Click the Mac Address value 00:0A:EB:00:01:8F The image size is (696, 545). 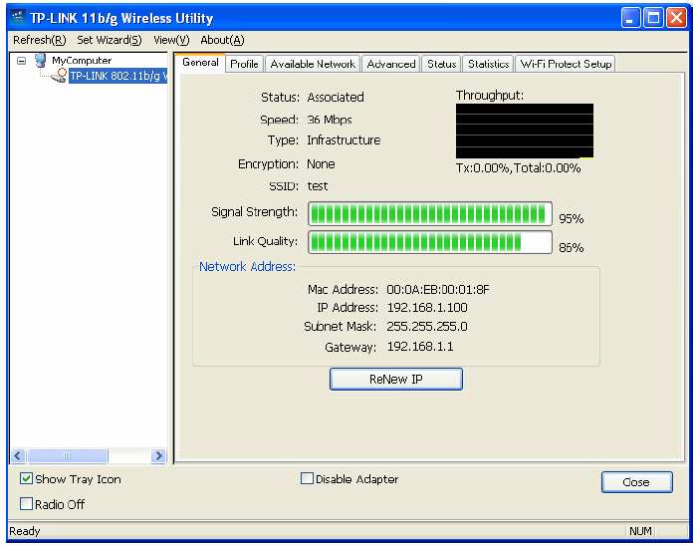point(438,290)
